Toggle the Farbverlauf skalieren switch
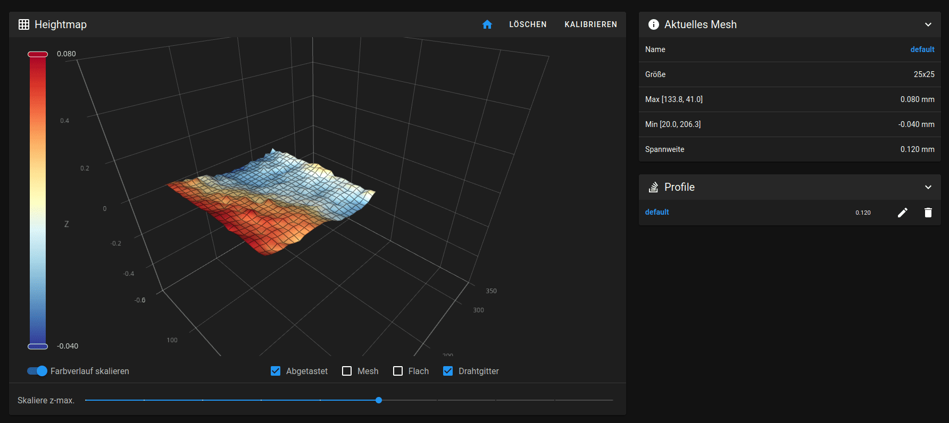 (37, 371)
